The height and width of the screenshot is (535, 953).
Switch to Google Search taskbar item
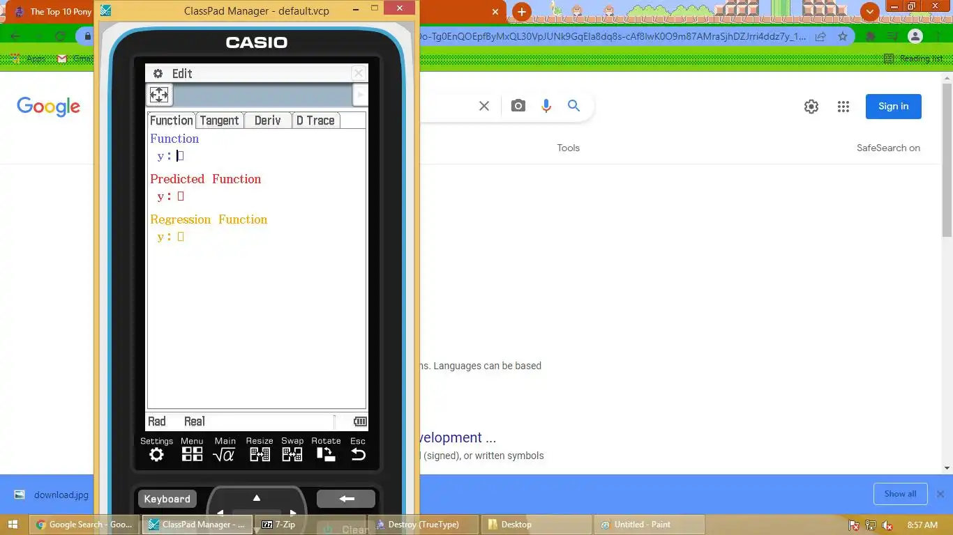pos(85,525)
